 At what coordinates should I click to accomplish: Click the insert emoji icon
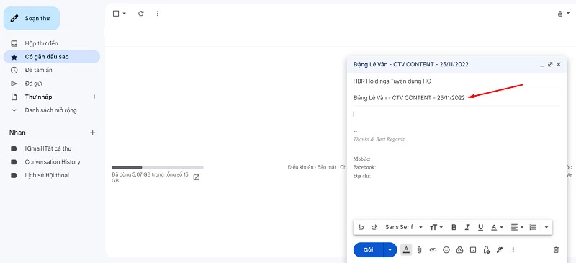coord(446,250)
